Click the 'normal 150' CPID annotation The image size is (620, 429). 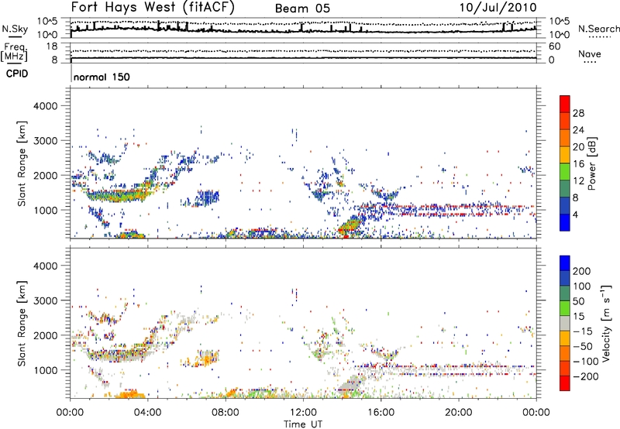(102, 77)
